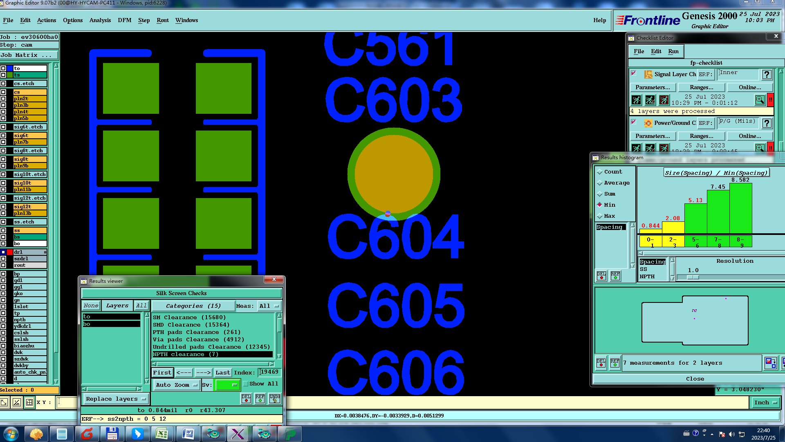Click the first run icon under Signal Layer check
The width and height of the screenshot is (785, 442).
(x=637, y=100)
